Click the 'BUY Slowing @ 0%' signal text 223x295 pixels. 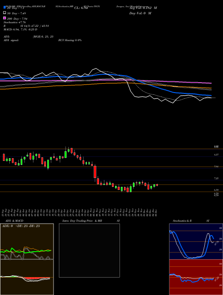pos(70,40)
